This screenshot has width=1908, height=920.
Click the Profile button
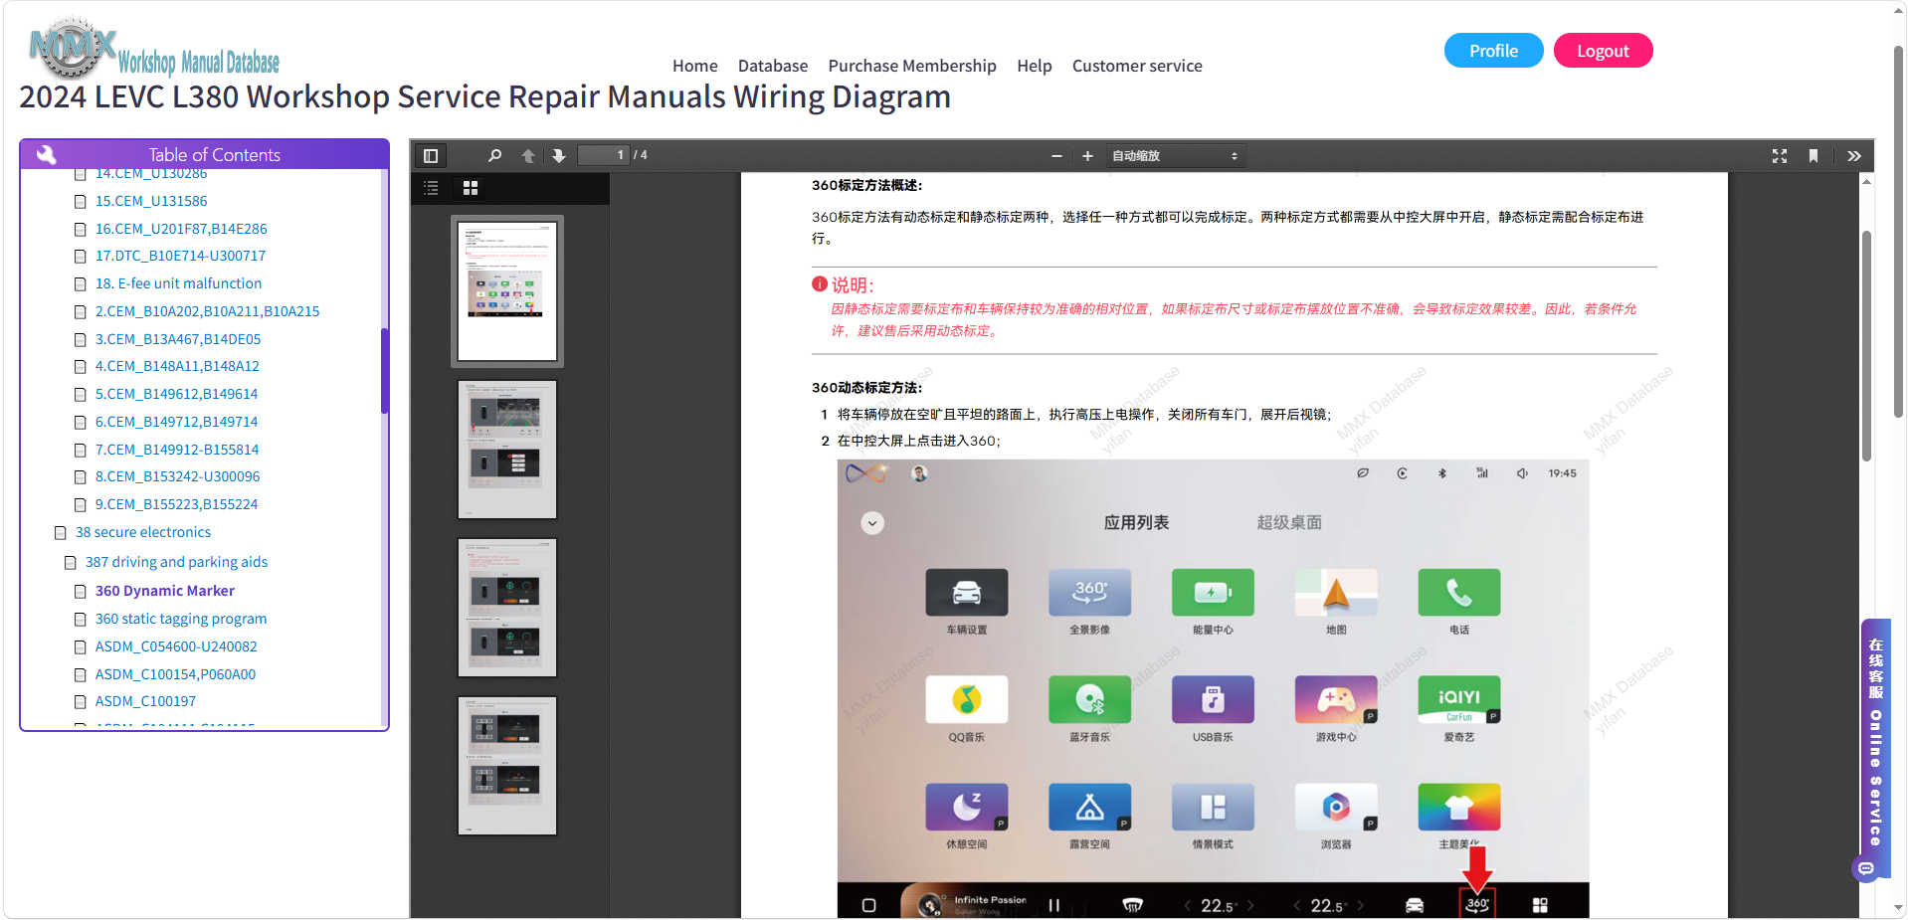tap(1493, 51)
